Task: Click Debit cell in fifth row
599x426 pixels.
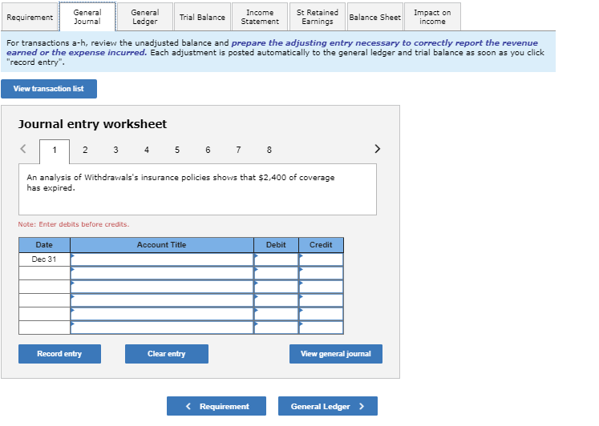Action: click(x=276, y=314)
